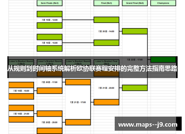Select Loser's Bracket Round 2 (Bo3) header

[50, 62]
